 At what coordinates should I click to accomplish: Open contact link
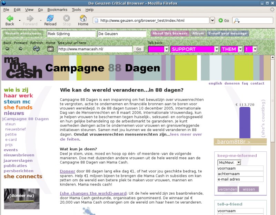257,83
